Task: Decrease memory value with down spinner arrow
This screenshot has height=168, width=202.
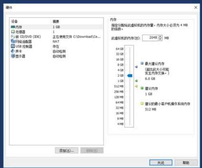Action: tap(160, 39)
